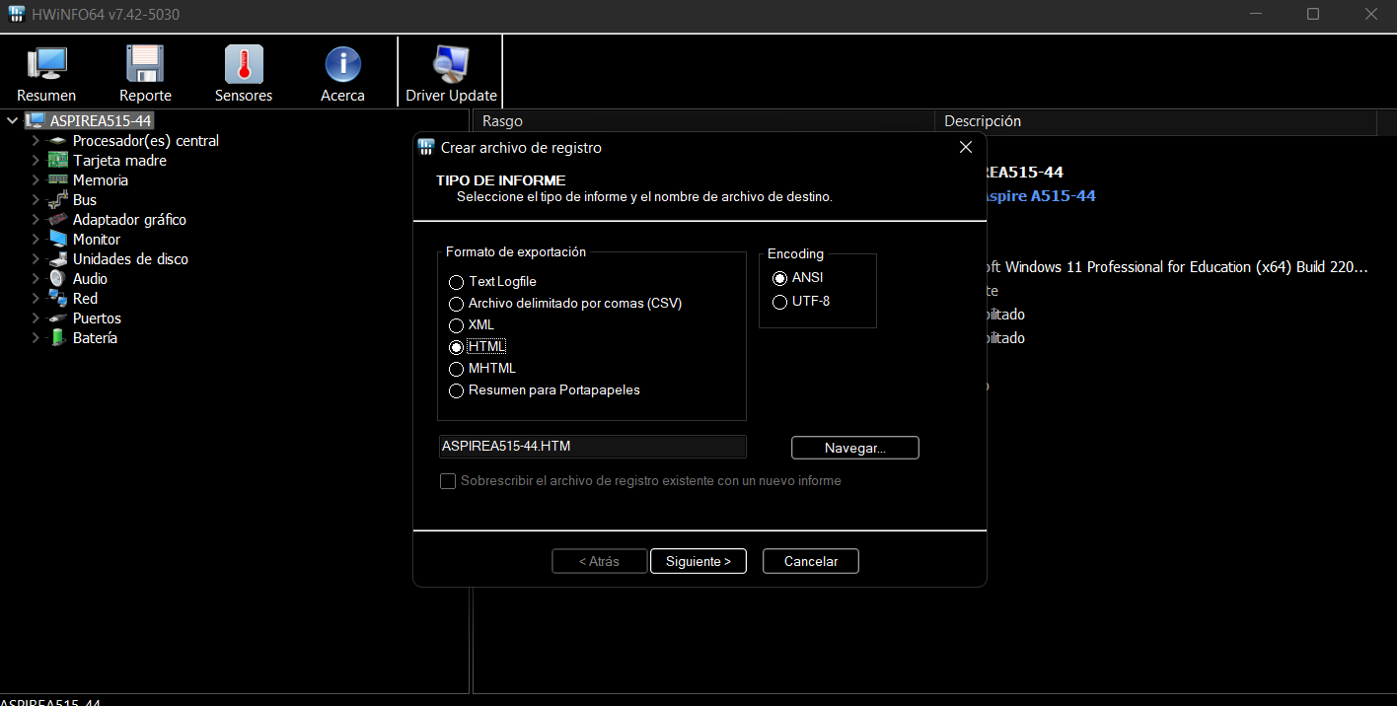Viewport: 1397px width, 706px height.
Task: Select ANSI encoding
Action: coord(780,279)
